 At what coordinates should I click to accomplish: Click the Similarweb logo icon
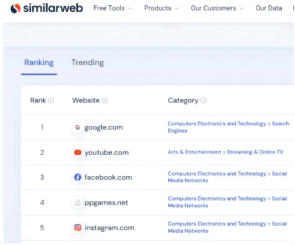tap(16, 8)
